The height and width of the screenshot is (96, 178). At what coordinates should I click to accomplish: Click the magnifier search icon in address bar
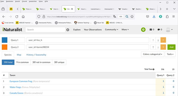click(127, 17)
